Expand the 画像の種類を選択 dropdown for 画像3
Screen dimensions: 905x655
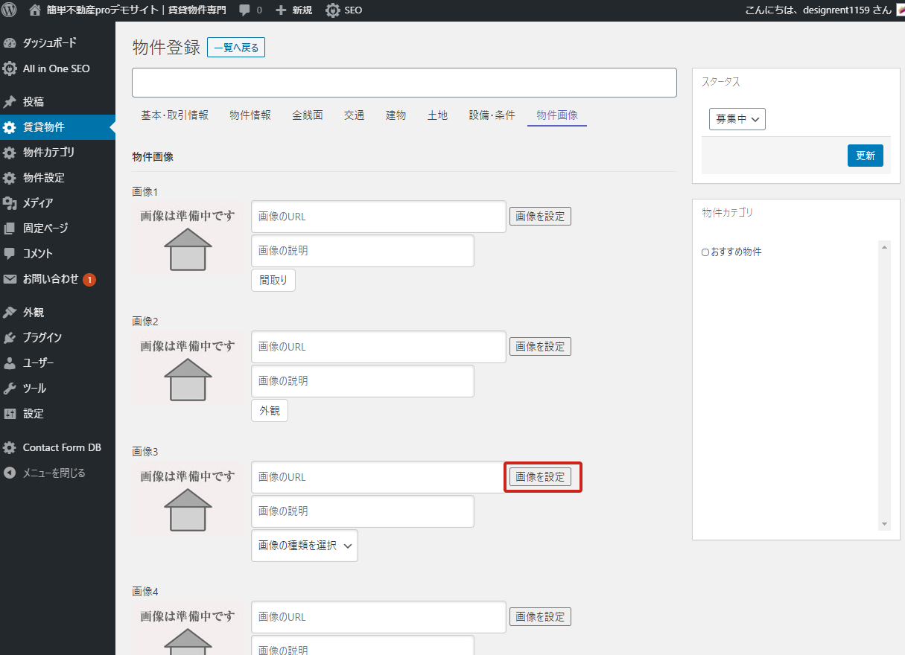point(304,546)
